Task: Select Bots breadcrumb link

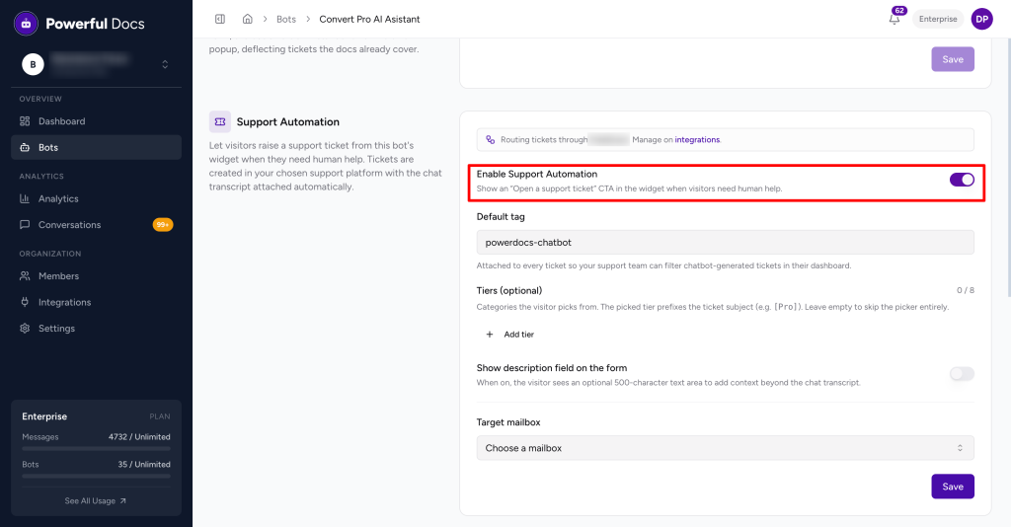Action: [x=286, y=20]
